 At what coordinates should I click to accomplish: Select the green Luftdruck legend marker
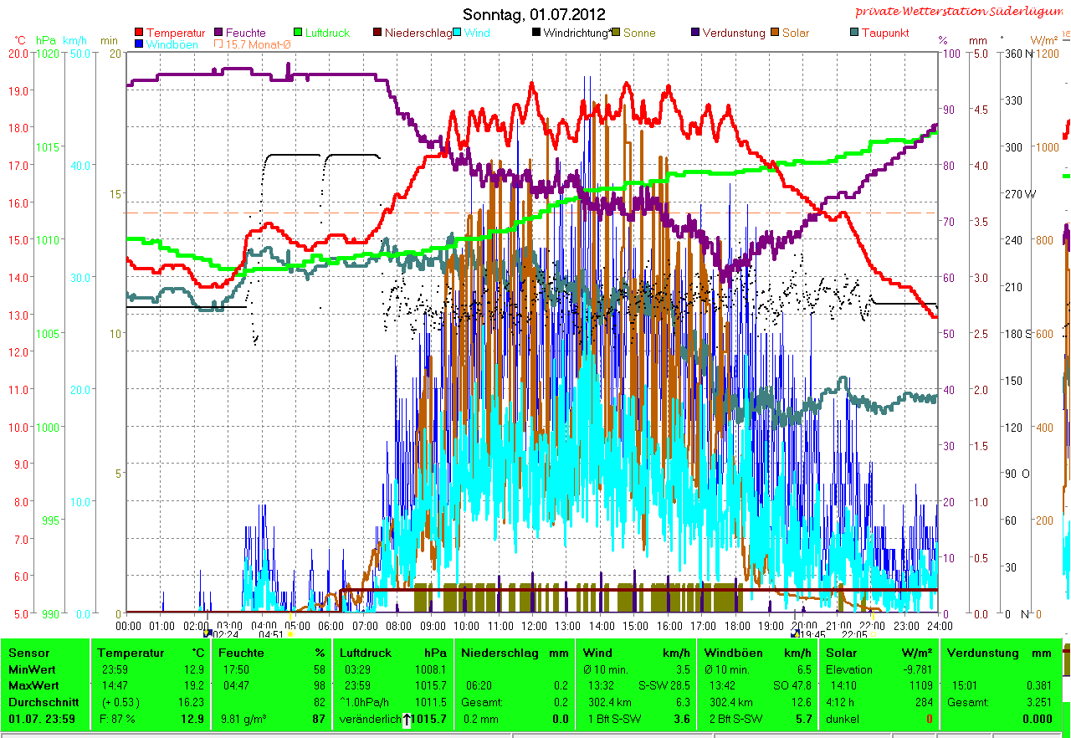pyautogui.click(x=298, y=33)
